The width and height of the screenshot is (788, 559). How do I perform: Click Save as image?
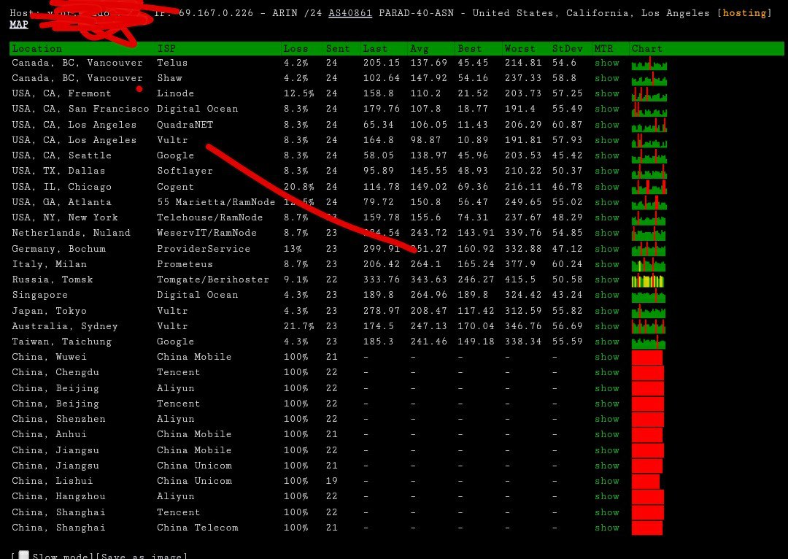[142, 556]
